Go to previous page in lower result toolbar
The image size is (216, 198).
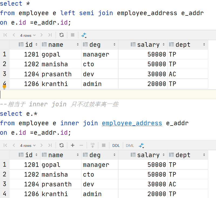(14, 145)
